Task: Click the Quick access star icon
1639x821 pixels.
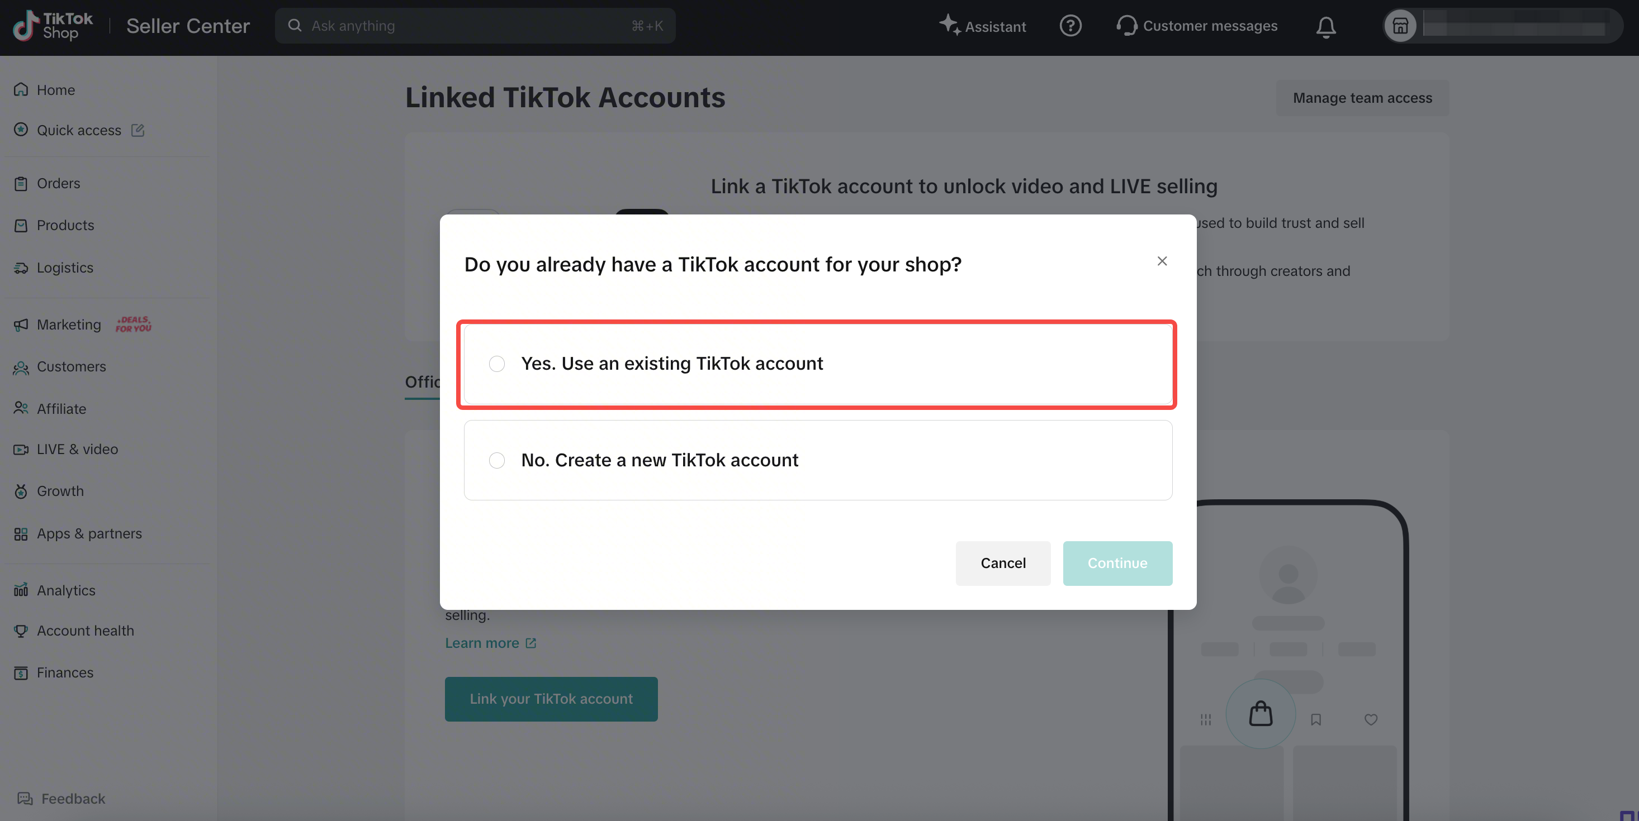Action: pos(21,130)
